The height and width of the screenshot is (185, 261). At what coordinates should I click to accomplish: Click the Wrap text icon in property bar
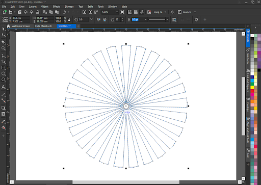click(174, 20)
